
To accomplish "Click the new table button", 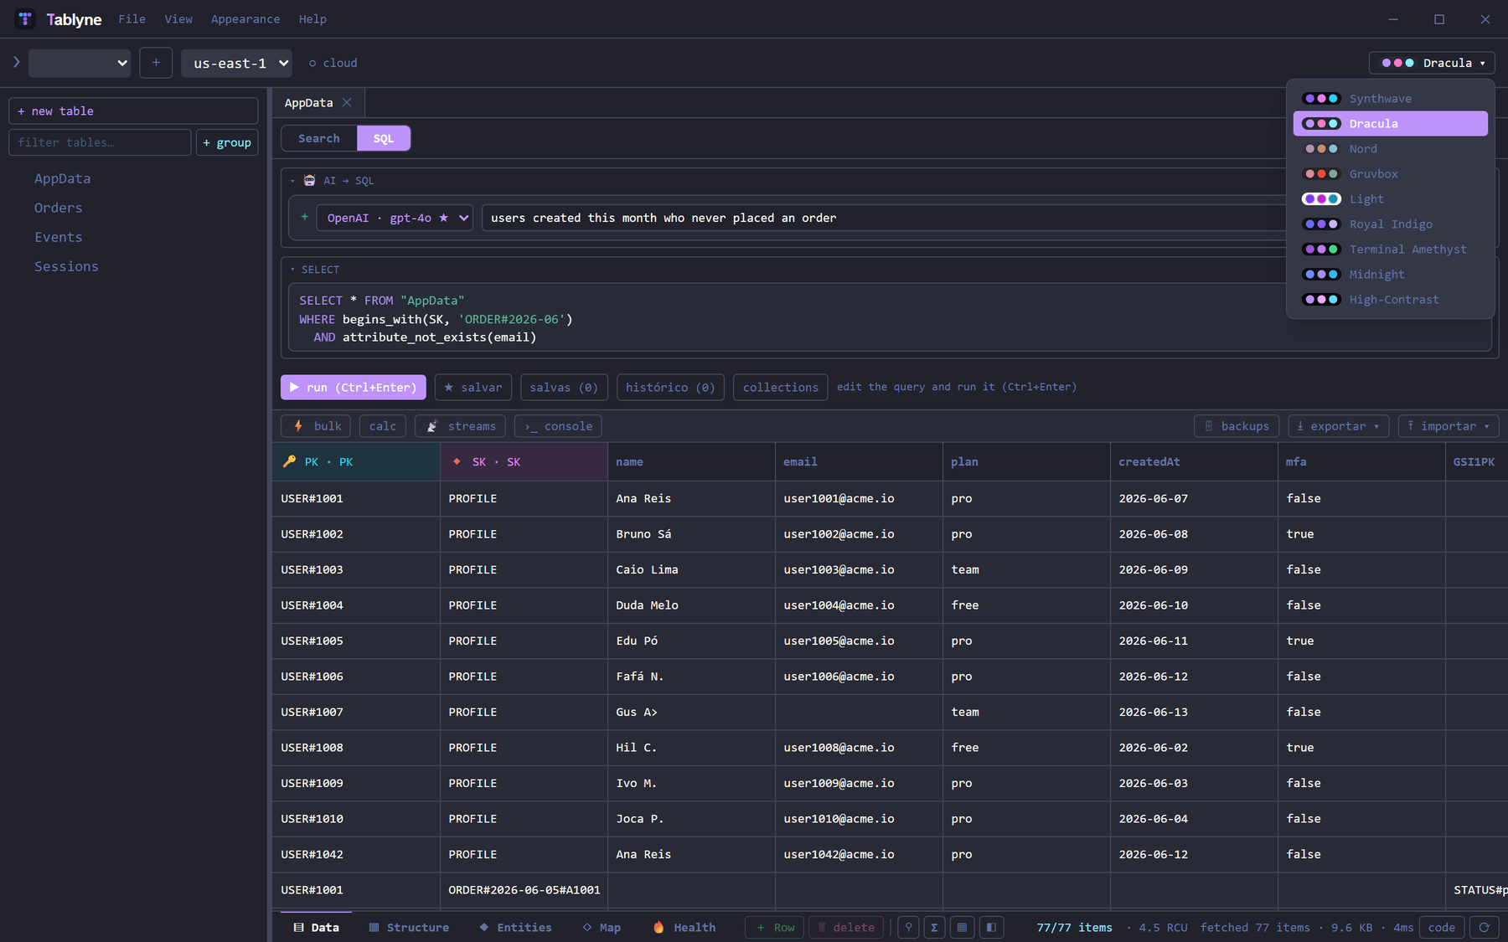I will click(133, 111).
